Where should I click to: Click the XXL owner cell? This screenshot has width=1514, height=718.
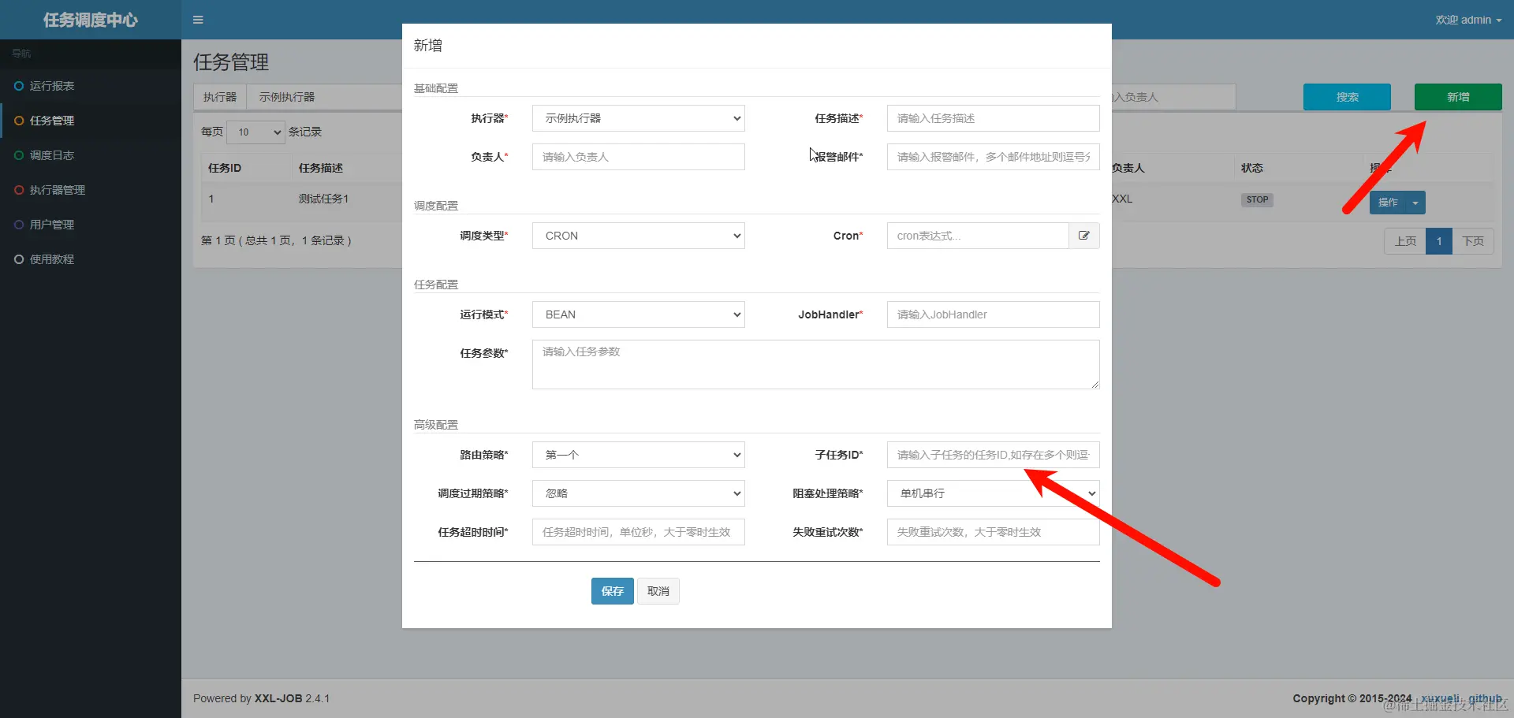point(1122,199)
